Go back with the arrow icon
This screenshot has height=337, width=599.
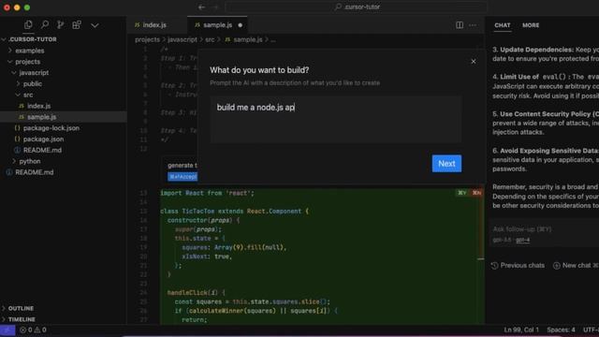click(x=202, y=7)
